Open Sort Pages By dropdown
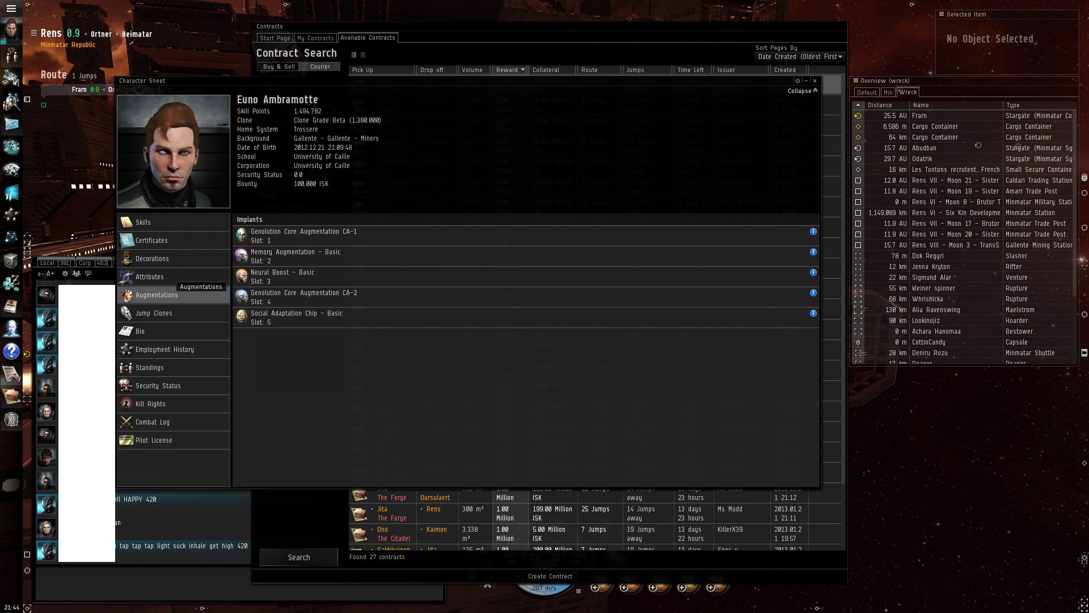Viewport: 1089px width, 613px height. tap(799, 57)
